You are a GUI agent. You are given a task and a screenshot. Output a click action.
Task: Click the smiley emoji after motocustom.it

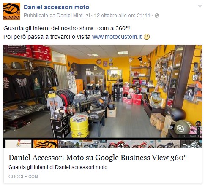point(147,37)
